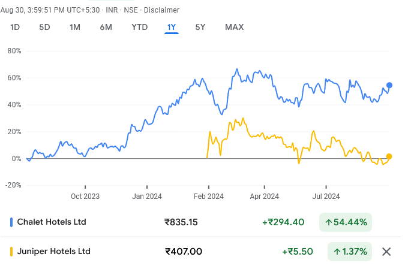Switch to the 5D time range
This screenshot has height=266, width=405.
44,27
